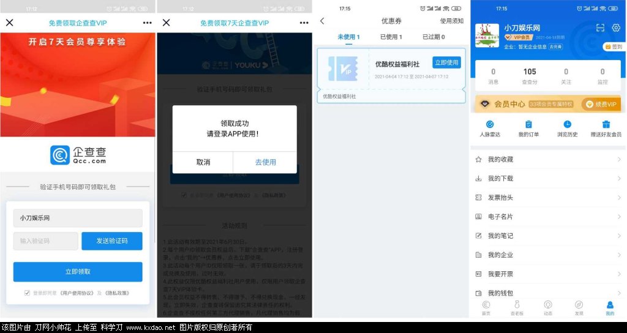
Task: Open three-dot menu on 免费领取7天企查查VIP page
Action: click(304, 23)
